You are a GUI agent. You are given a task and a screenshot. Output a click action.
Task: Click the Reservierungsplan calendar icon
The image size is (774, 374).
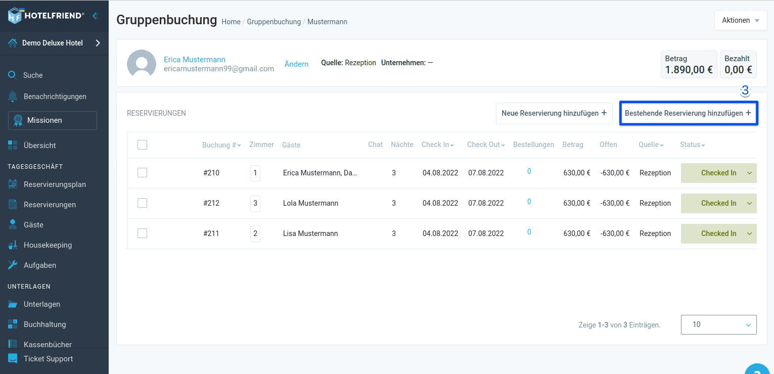[13, 184]
